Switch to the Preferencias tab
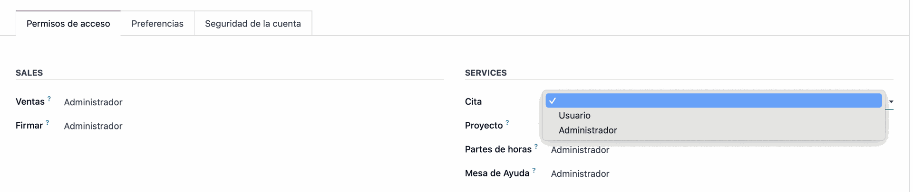The height and width of the screenshot is (192, 913). click(x=157, y=23)
